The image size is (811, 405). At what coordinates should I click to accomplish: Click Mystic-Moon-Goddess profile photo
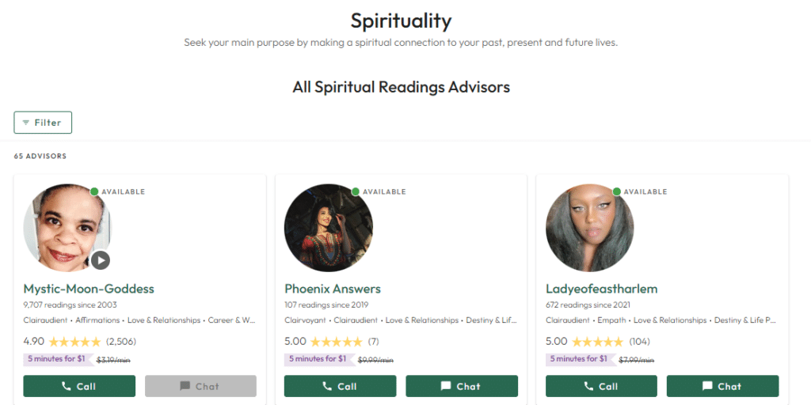65,226
